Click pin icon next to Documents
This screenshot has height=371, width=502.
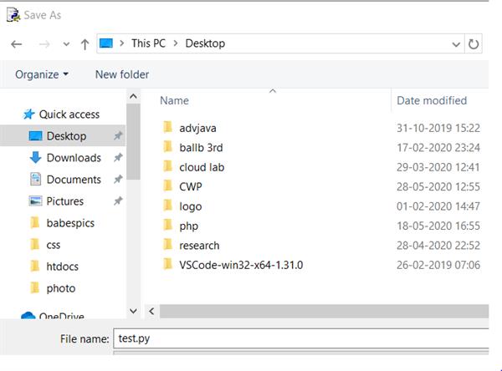point(118,180)
